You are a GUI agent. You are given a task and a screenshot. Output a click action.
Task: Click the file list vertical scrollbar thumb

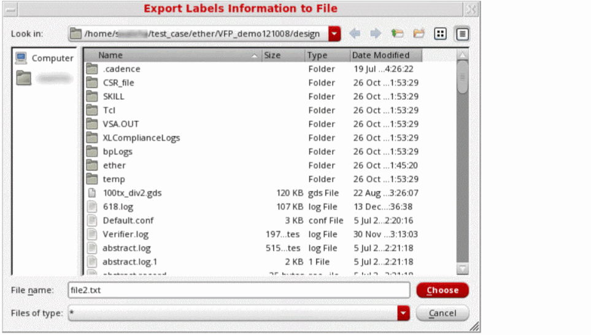463,77
